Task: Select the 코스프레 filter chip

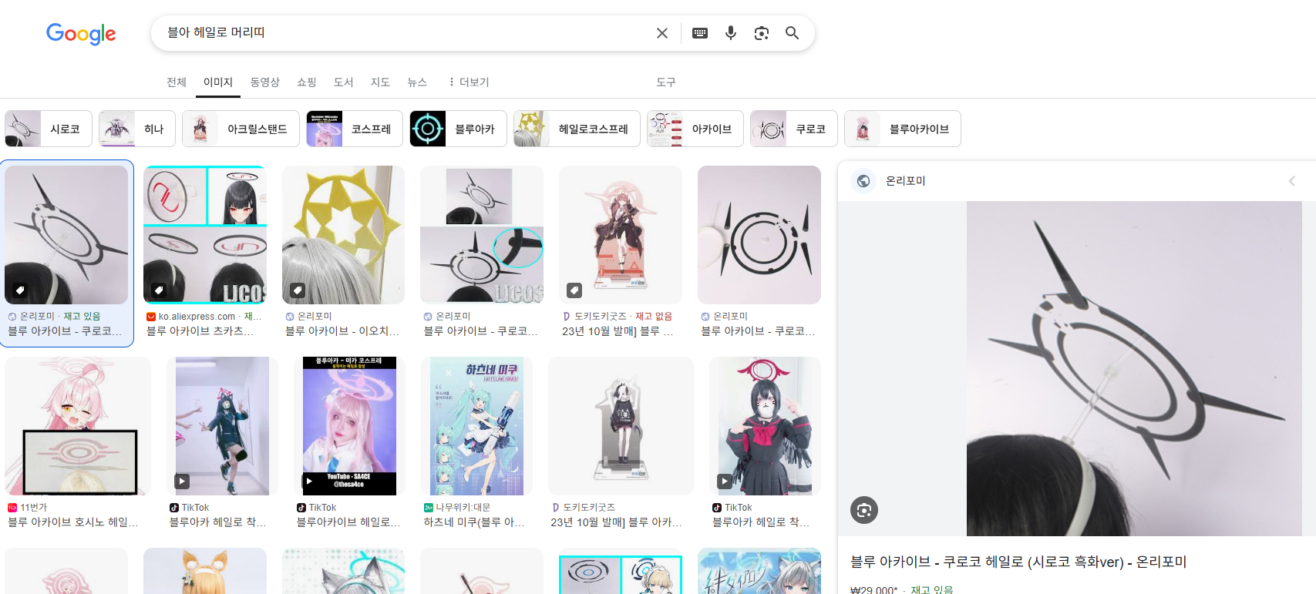Action: (355, 129)
